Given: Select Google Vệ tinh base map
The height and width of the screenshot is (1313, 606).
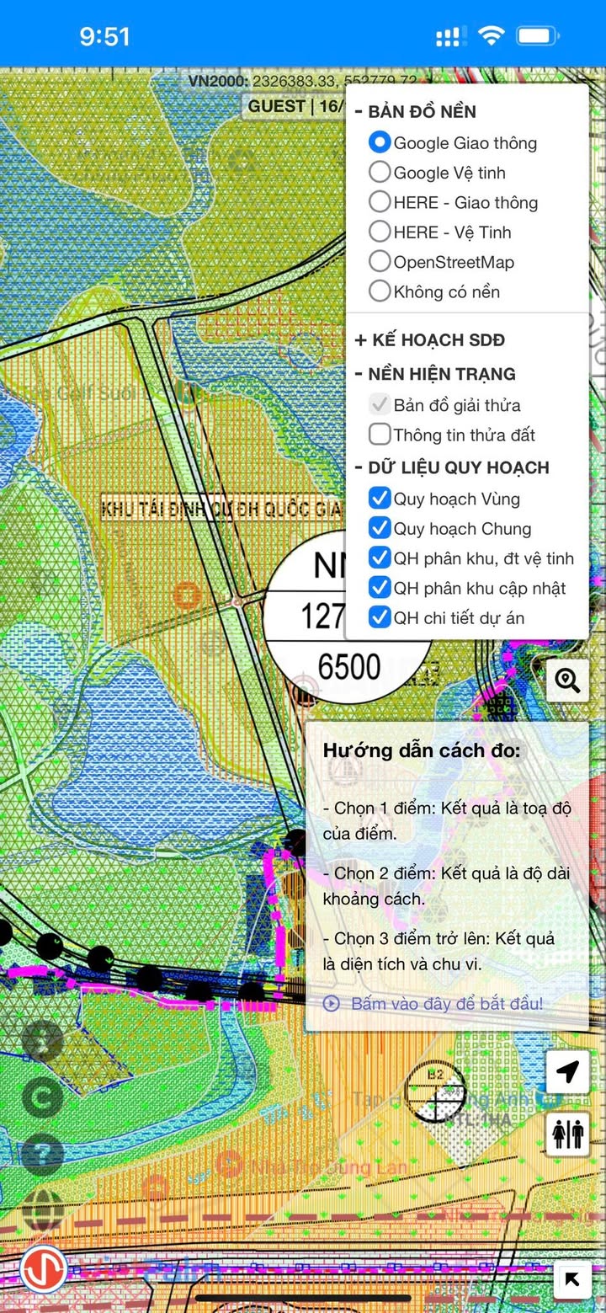Looking at the screenshot, I should pos(380,173).
